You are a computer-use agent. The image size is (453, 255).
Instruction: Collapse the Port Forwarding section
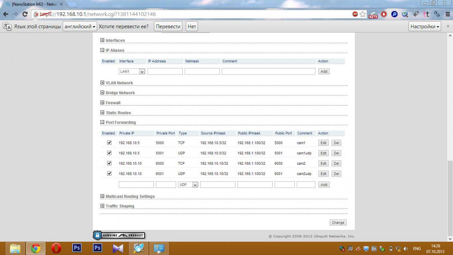(x=102, y=122)
